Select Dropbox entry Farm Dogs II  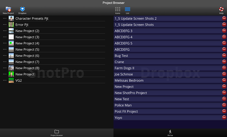point(170,68)
